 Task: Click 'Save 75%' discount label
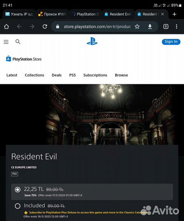click(30, 195)
